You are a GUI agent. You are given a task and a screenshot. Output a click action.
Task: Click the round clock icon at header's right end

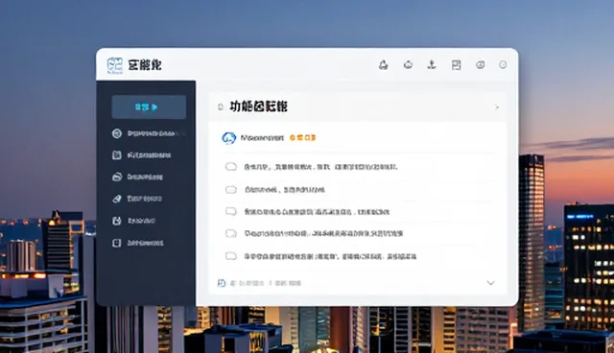point(503,65)
